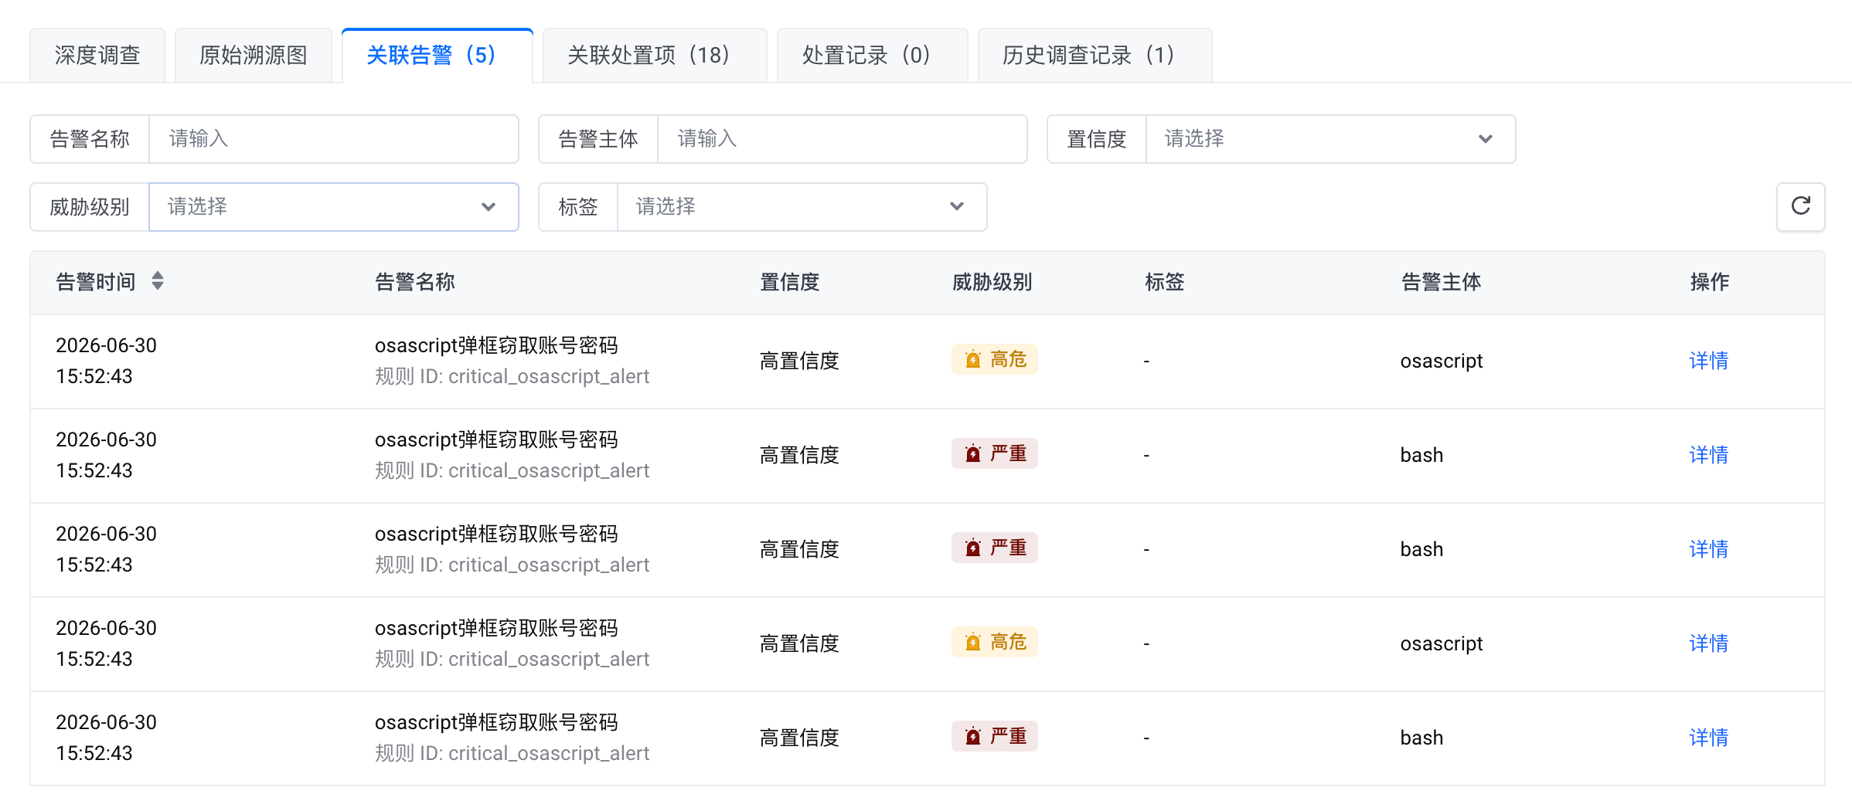Screen dimensions: 1852x811
Task: View 详情 for first osascript alert
Action: click(x=1708, y=361)
